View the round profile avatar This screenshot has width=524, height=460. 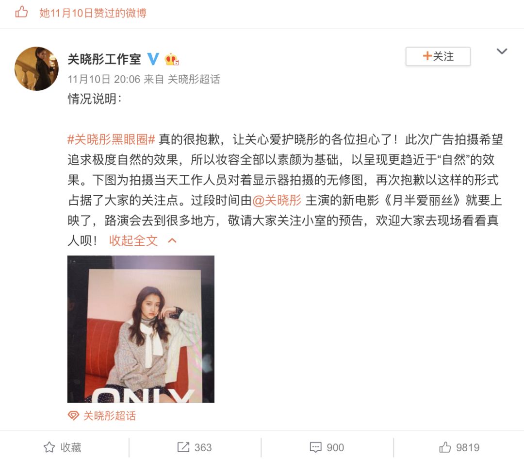[x=37, y=68]
